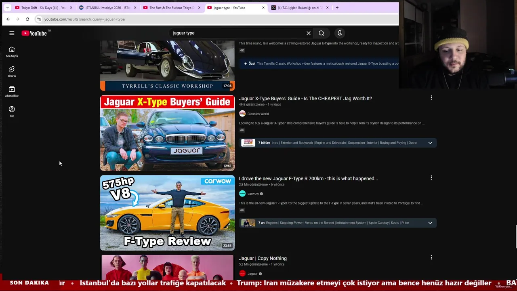Click moment thumbnail in 7 an row
The image size is (517, 291).
tap(248, 223)
